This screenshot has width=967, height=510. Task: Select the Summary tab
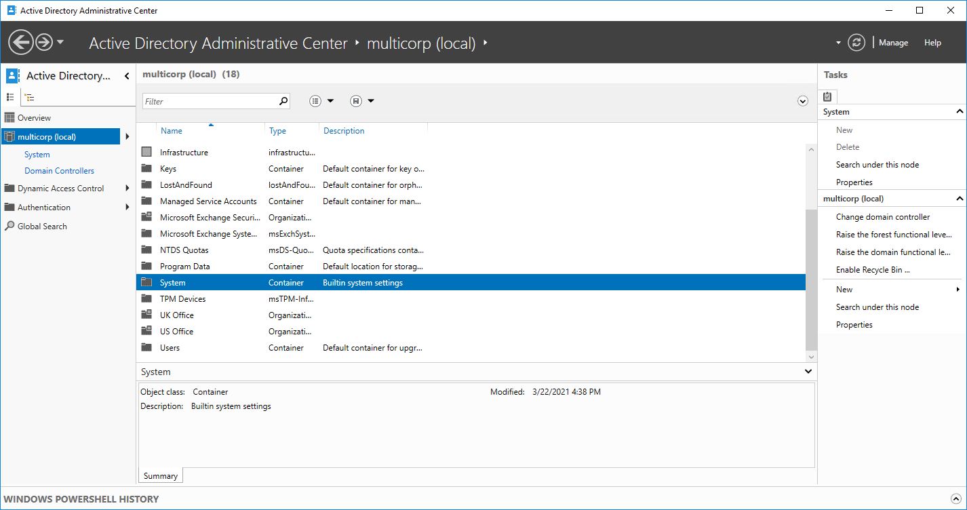pos(161,476)
